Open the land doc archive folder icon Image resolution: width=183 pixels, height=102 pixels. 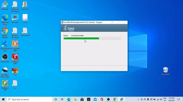[x=25, y=5]
